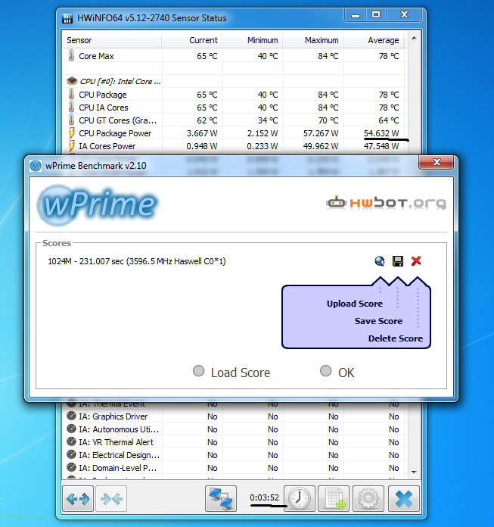Click the CPU Package Power average 54.632 W
The image size is (494, 527).
381,133
